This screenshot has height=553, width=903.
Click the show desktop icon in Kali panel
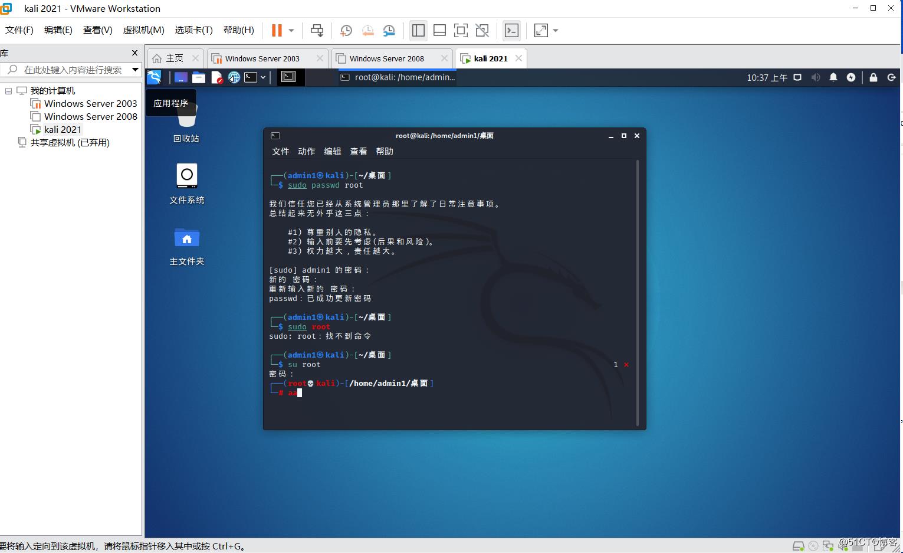[x=181, y=77]
